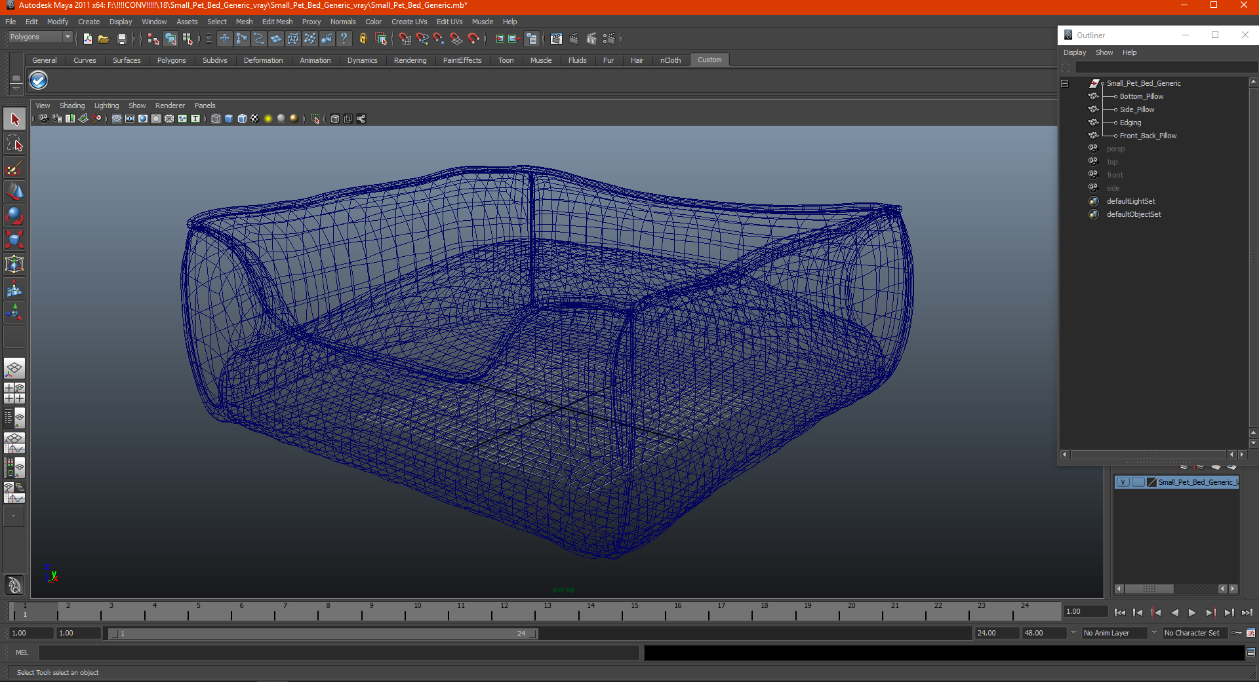The height and width of the screenshot is (682, 1259).
Task: Click the custom shelf checkmark button
Action: (39, 81)
